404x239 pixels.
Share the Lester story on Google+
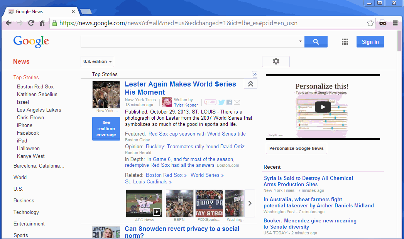click(210, 102)
